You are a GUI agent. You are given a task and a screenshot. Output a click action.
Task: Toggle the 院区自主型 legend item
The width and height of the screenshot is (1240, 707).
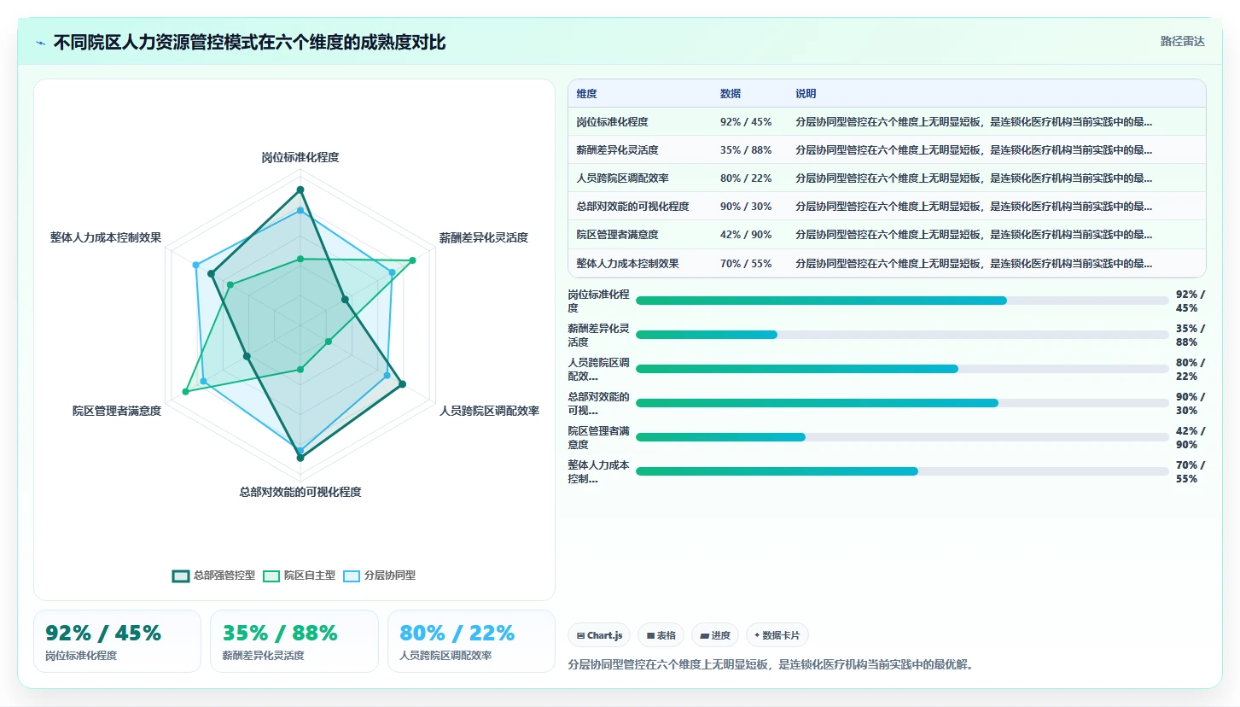[x=299, y=576]
